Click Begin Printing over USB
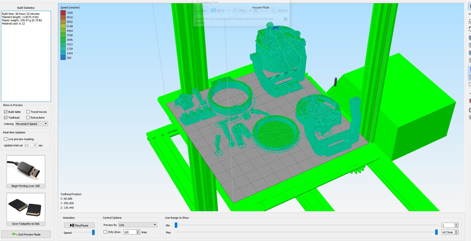This screenshot has width=471, height=241. point(26,172)
